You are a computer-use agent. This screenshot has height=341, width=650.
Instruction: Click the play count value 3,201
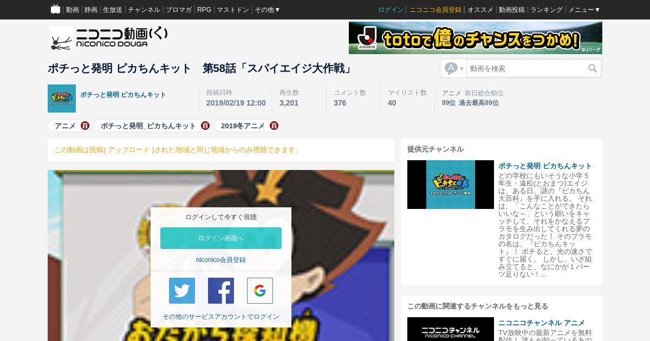289,103
